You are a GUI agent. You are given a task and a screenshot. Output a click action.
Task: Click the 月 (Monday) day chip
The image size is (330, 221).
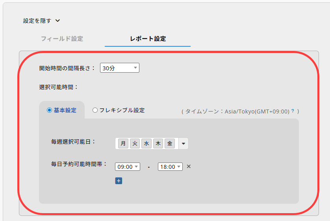[x=123, y=144]
